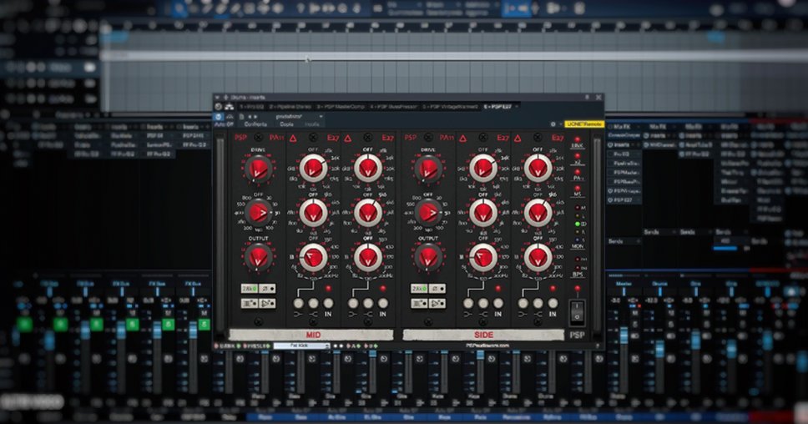
Task: Click the Side channel OUTPUT knob
Action: [427, 257]
